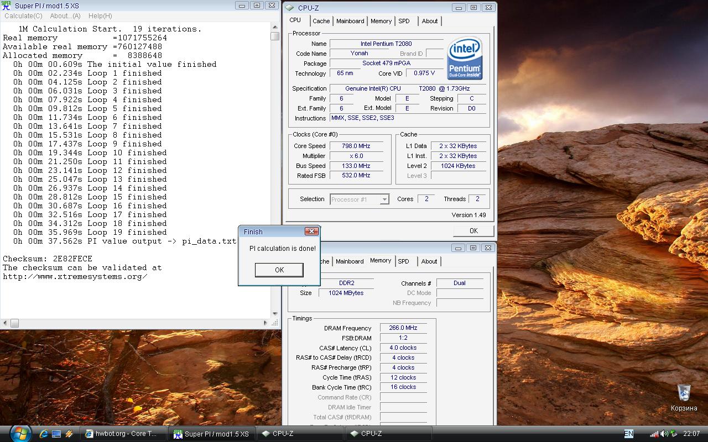Click the Rated FSB 532.0 MHz value
The width and height of the screenshot is (708, 442).
click(x=357, y=175)
